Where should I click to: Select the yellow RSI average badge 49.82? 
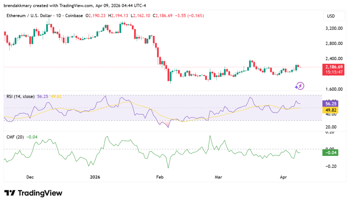point(330,110)
